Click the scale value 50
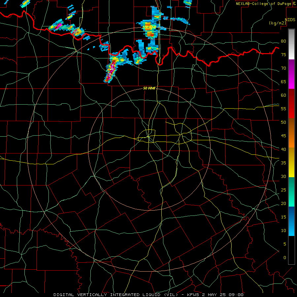The width and height of the screenshot is (297, 297). point(283,122)
